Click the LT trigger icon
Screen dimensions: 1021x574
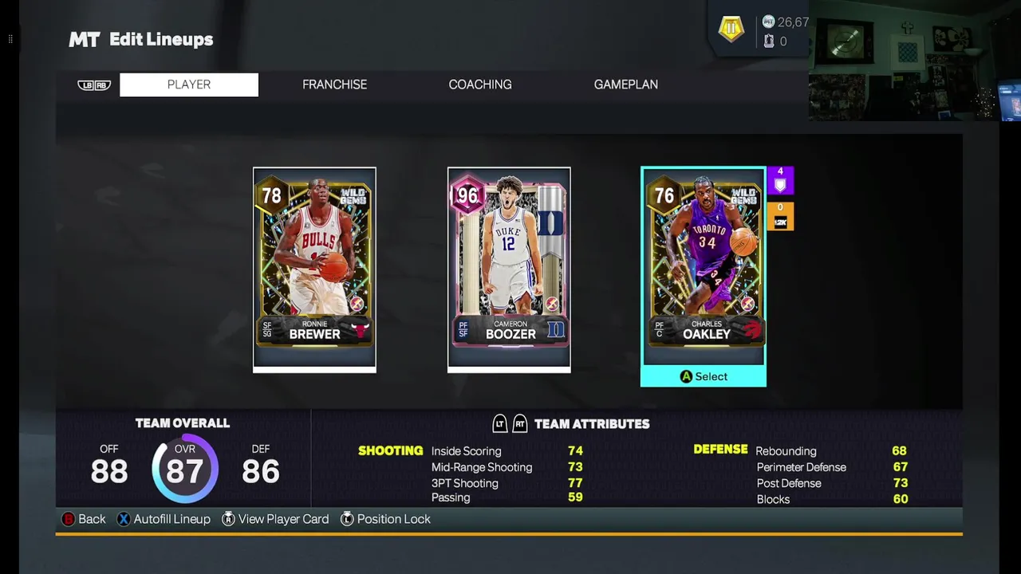[x=500, y=423]
